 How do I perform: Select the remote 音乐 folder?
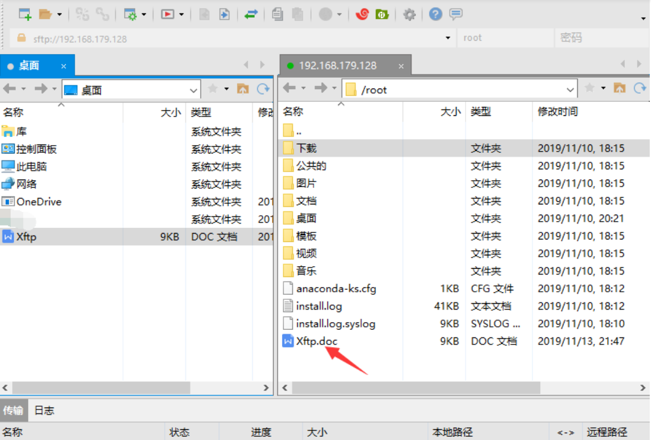coord(306,271)
